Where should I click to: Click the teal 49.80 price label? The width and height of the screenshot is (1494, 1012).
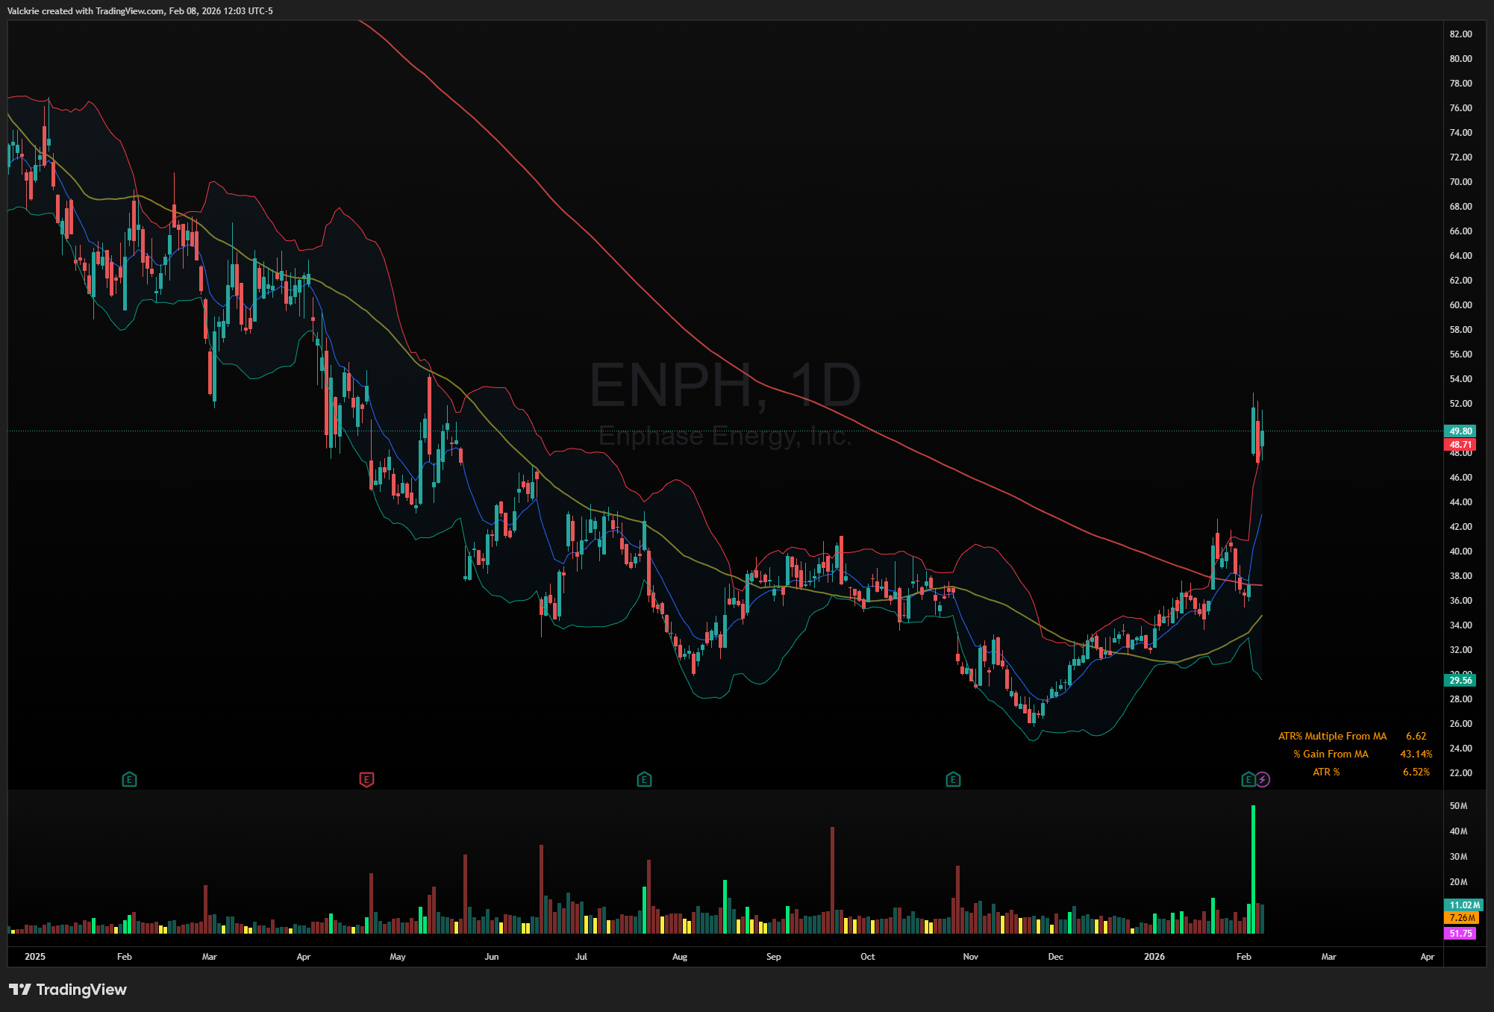click(1460, 431)
